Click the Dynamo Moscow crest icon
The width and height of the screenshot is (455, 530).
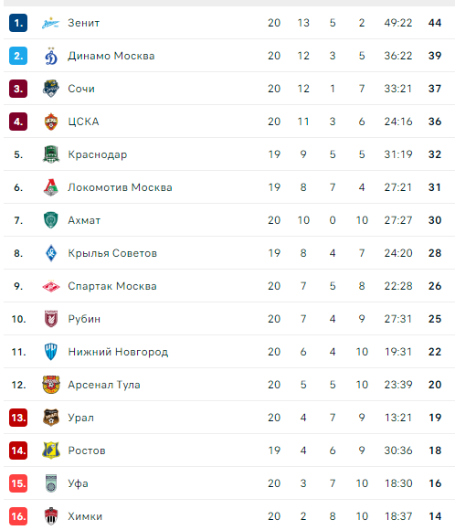50,56
